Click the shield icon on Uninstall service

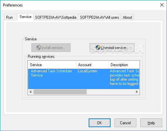coord(98,47)
